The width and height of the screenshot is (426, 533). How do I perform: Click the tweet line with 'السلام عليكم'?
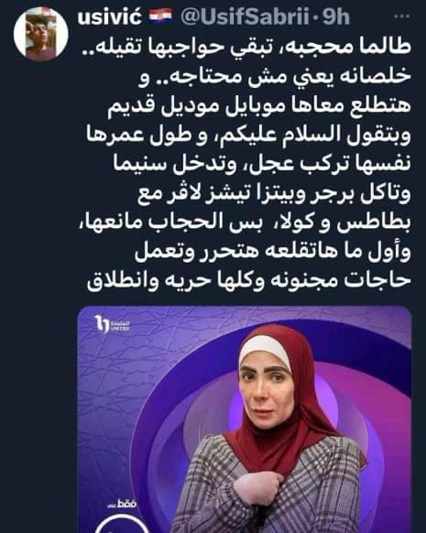(x=249, y=134)
